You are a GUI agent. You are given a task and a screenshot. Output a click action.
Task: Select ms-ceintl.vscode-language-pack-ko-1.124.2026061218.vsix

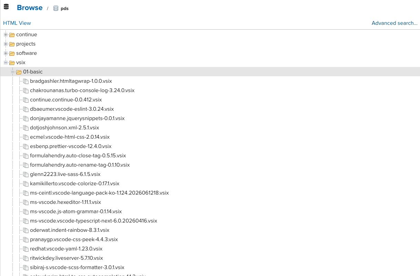click(99, 193)
